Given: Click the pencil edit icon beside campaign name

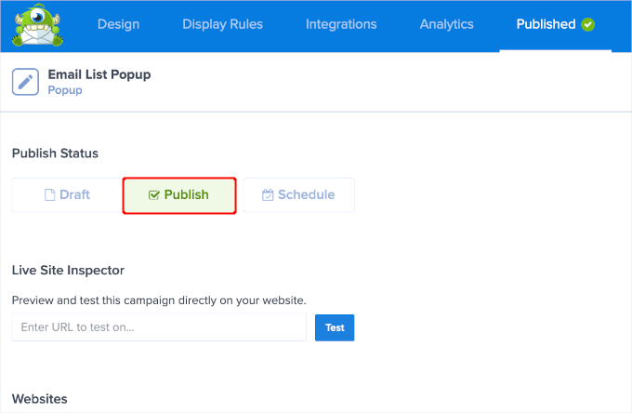Looking at the screenshot, I should tap(25, 82).
